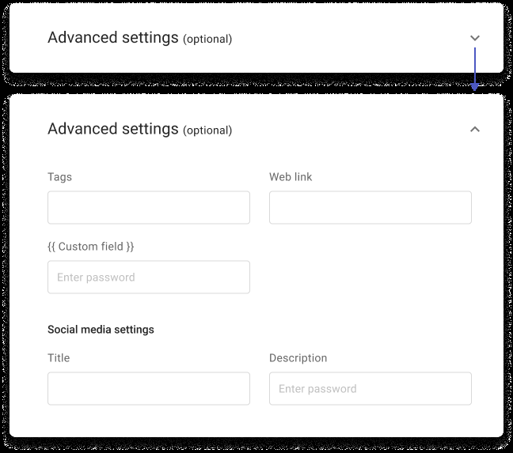The image size is (513, 453).
Task: Collapse Advanced settings using the up chevron
Action: [x=475, y=130]
